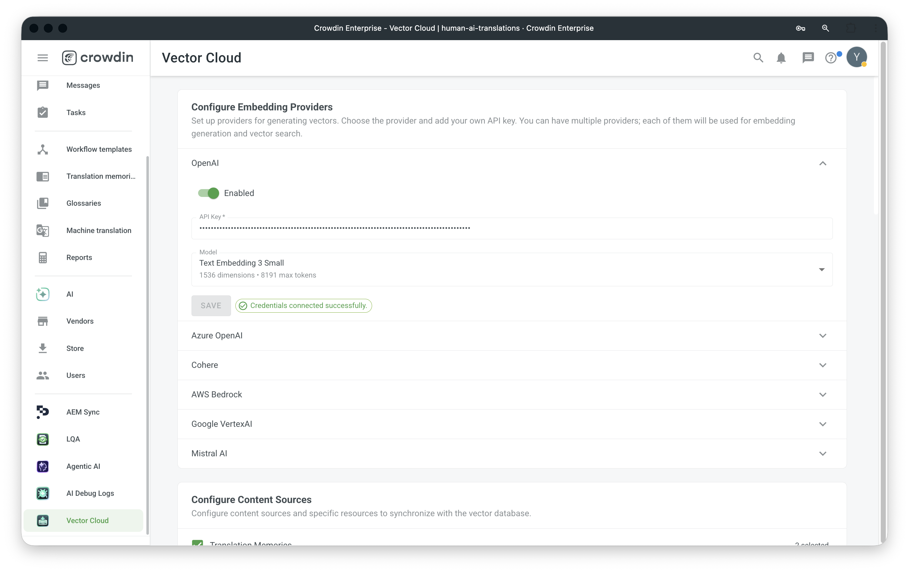Click the Credentials connected successfully badge
Viewport: 909px width, 572px height.
point(303,305)
